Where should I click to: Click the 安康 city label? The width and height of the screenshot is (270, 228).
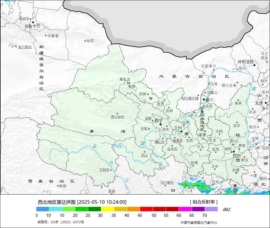point(236,170)
